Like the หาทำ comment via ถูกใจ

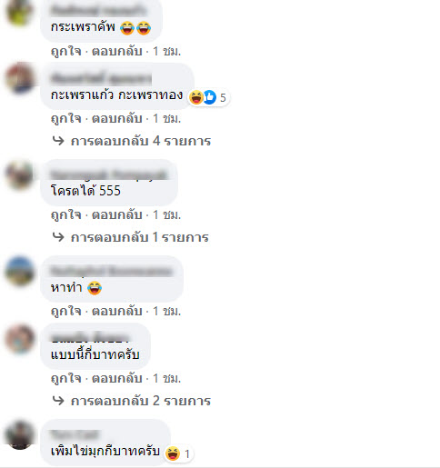click(x=66, y=311)
